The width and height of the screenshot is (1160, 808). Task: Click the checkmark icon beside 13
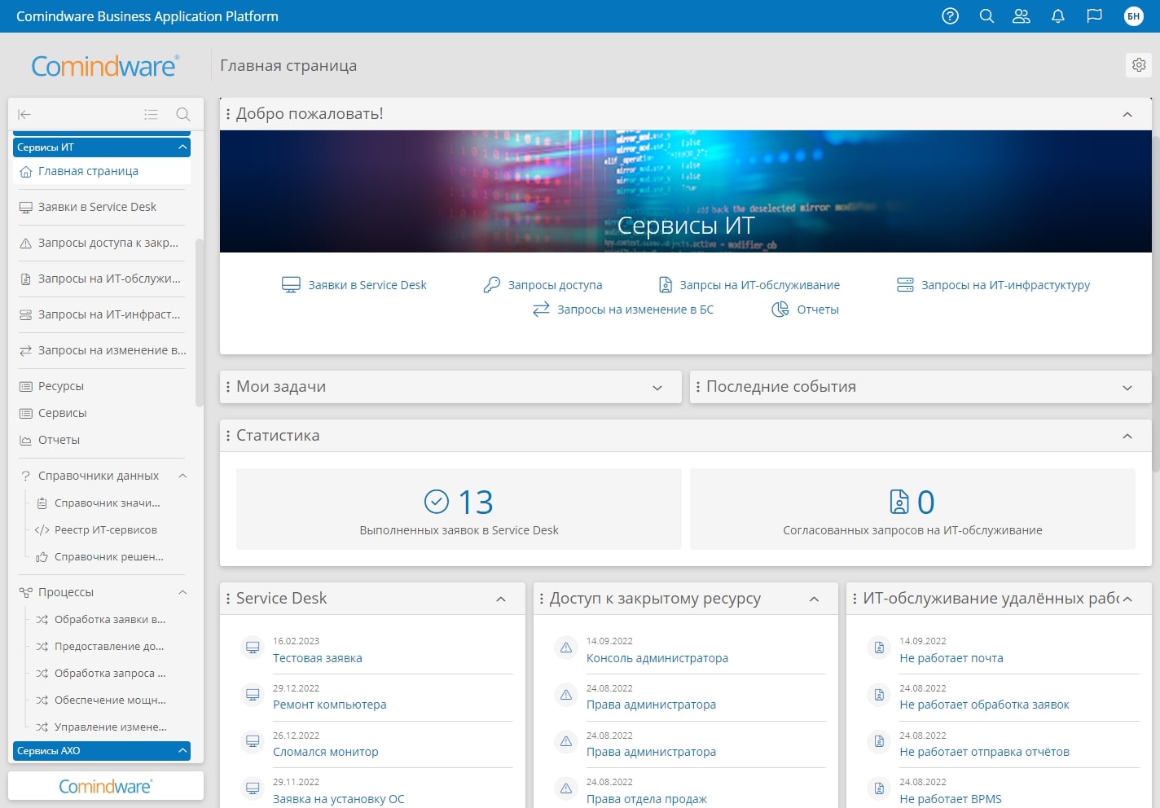pos(437,502)
